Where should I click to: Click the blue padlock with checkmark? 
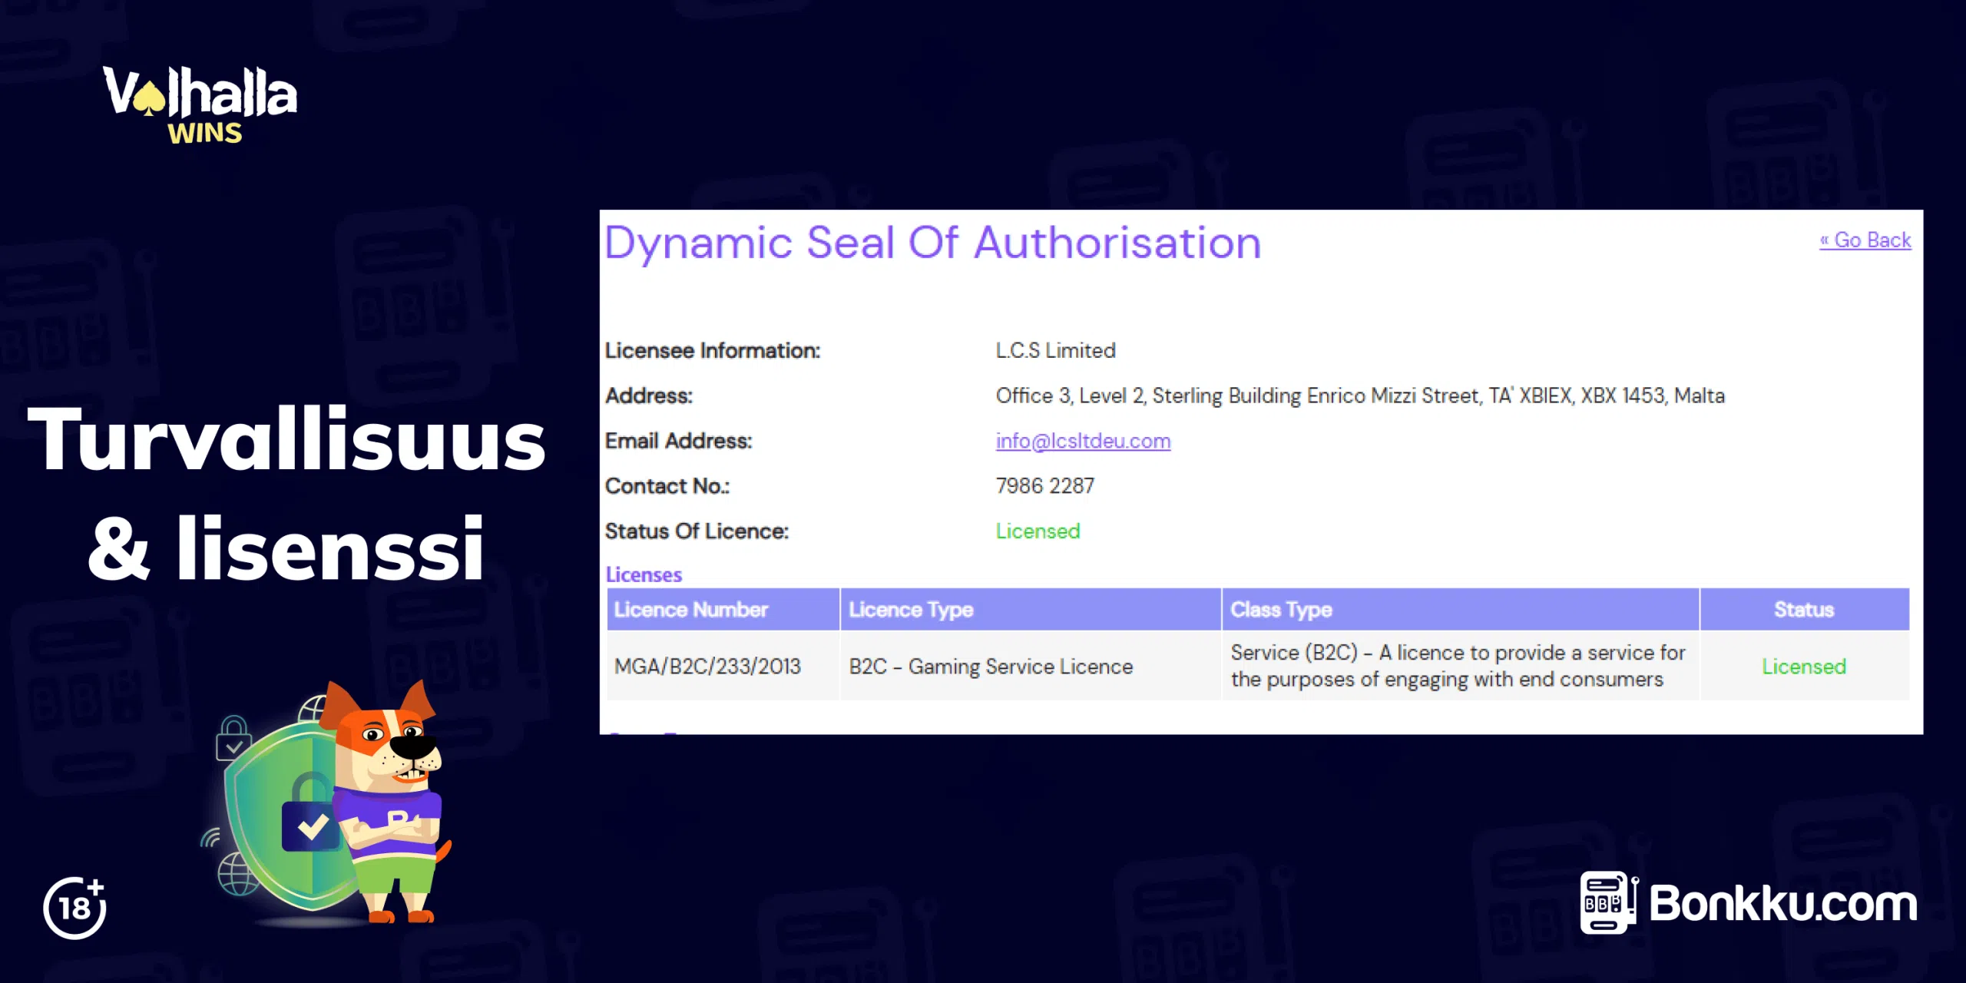pyautogui.click(x=310, y=823)
